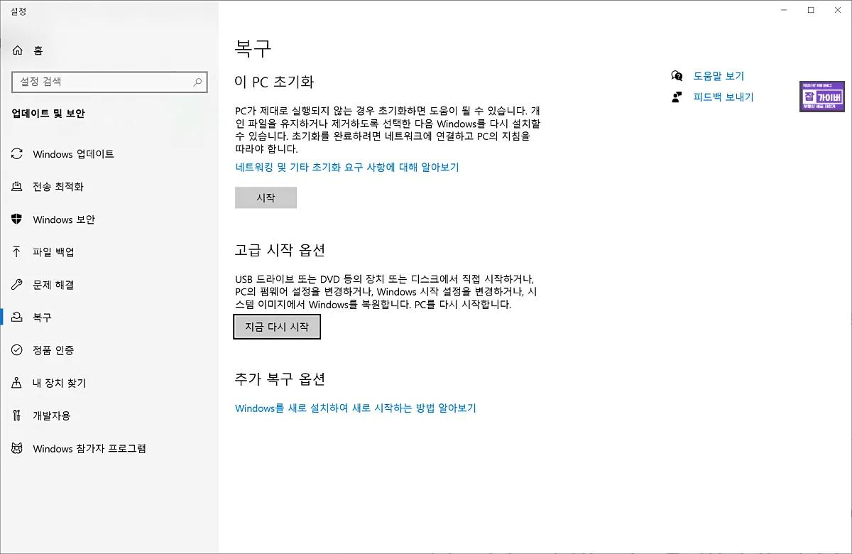This screenshot has width=852, height=554.
Task: Click the 피드백 보내기 link
Action: tap(723, 97)
